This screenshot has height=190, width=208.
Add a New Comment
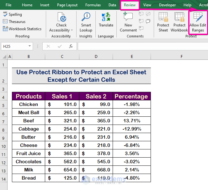pyautogui.click(x=128, y=22)
